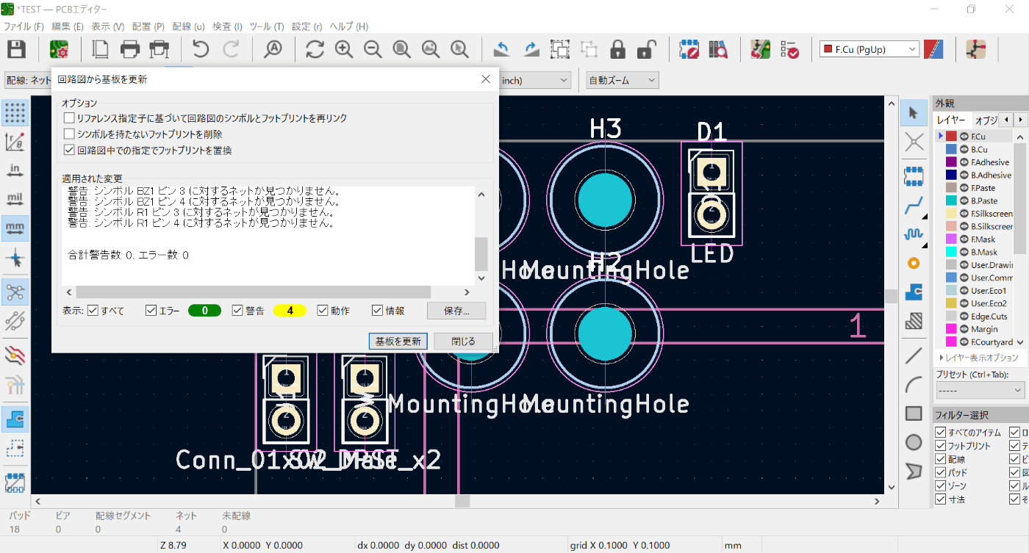
Task: Zoom in with the plus magnifier icon
Action: pos(344,49)
